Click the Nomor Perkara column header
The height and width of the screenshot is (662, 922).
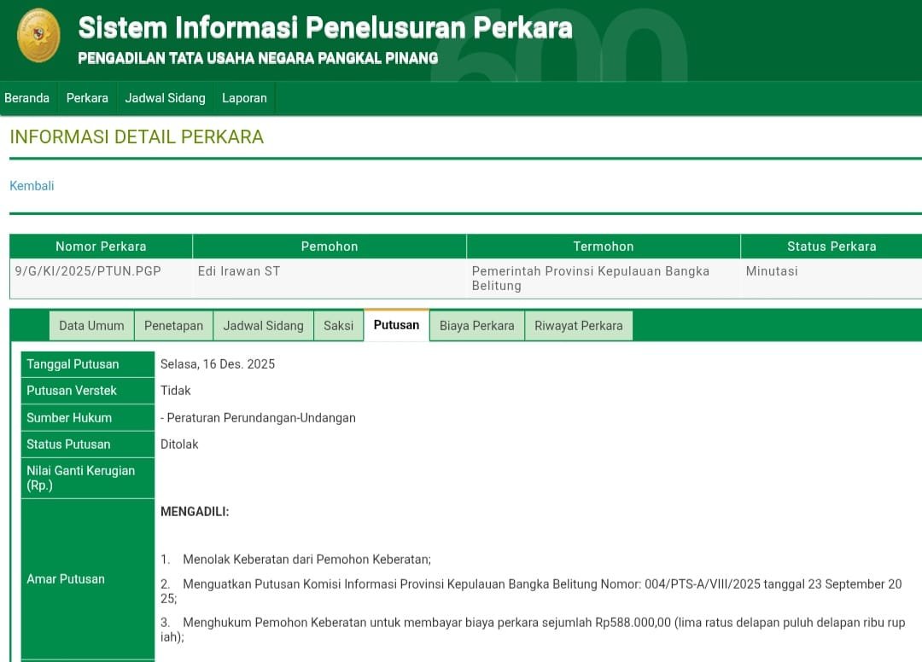(x=100, y=246)
